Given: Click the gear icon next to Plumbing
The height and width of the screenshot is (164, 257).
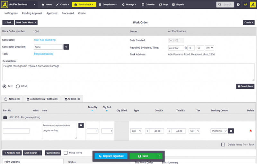Looking at the screenshot, I should coord(231,131).
